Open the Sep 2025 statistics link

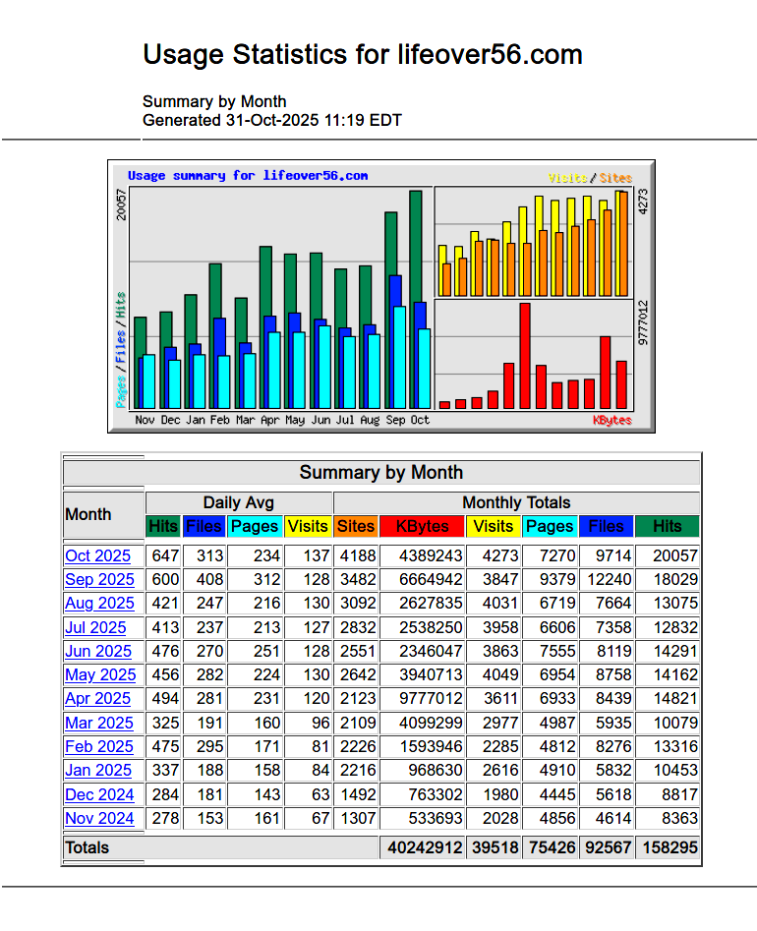(x=99, y=579)
